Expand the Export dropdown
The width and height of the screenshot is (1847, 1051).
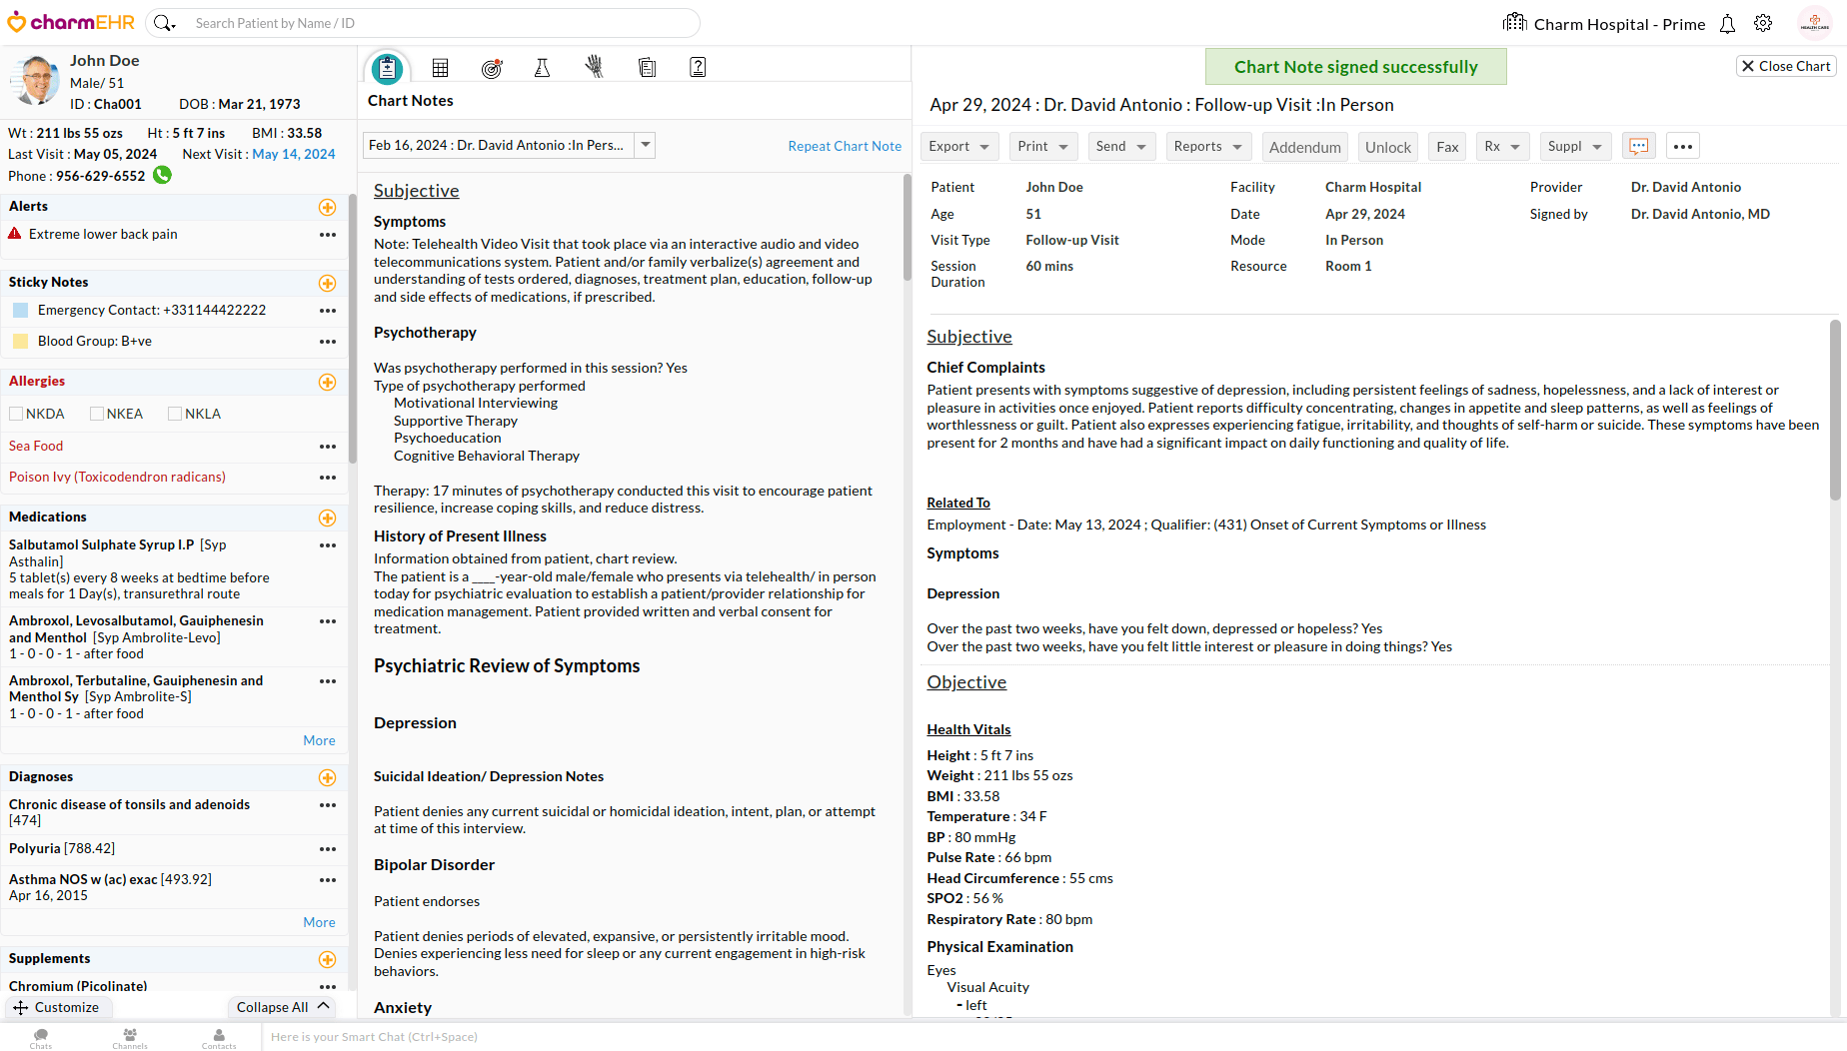tap(958, 146)
